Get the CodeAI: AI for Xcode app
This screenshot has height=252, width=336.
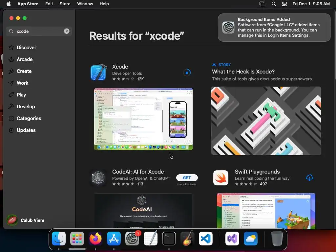click(x=187, y=178)
